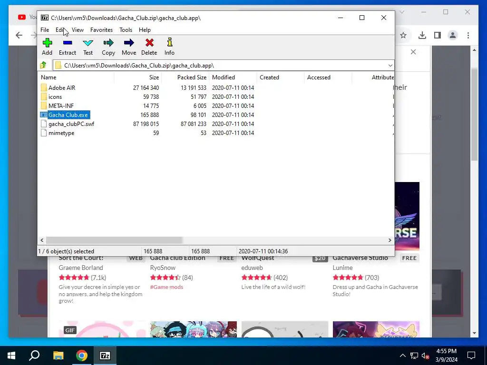Viewport: 487px width, 365px height.
Task: Open the Edit menu
Action: click(x=60, y=30)
